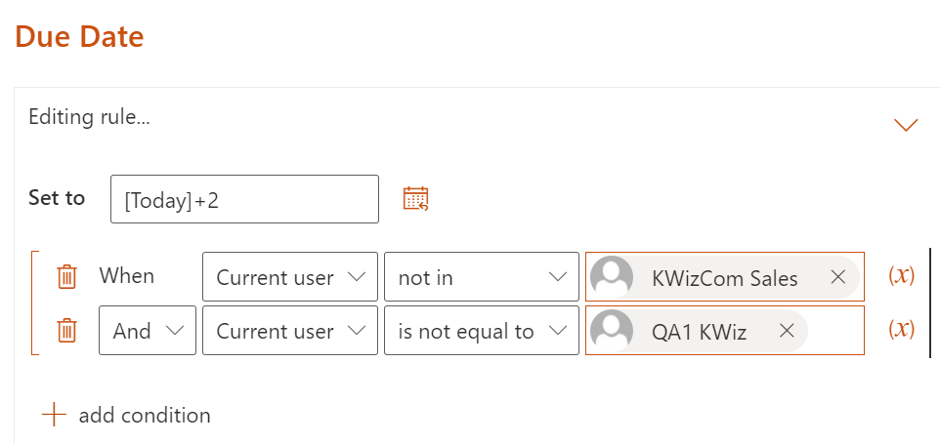
Task: Collapse the Editing rule panel chevron
Action: [906, 125]
